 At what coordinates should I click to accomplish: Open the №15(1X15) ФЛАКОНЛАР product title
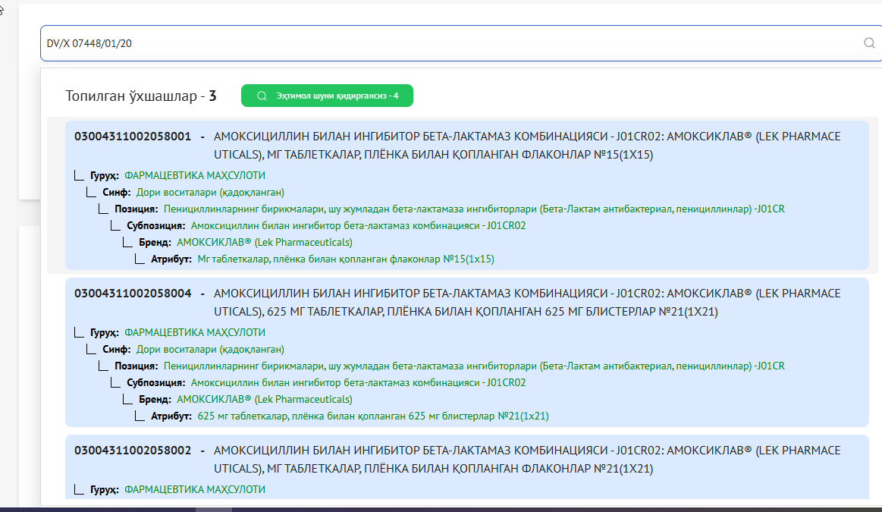(527, 145)
